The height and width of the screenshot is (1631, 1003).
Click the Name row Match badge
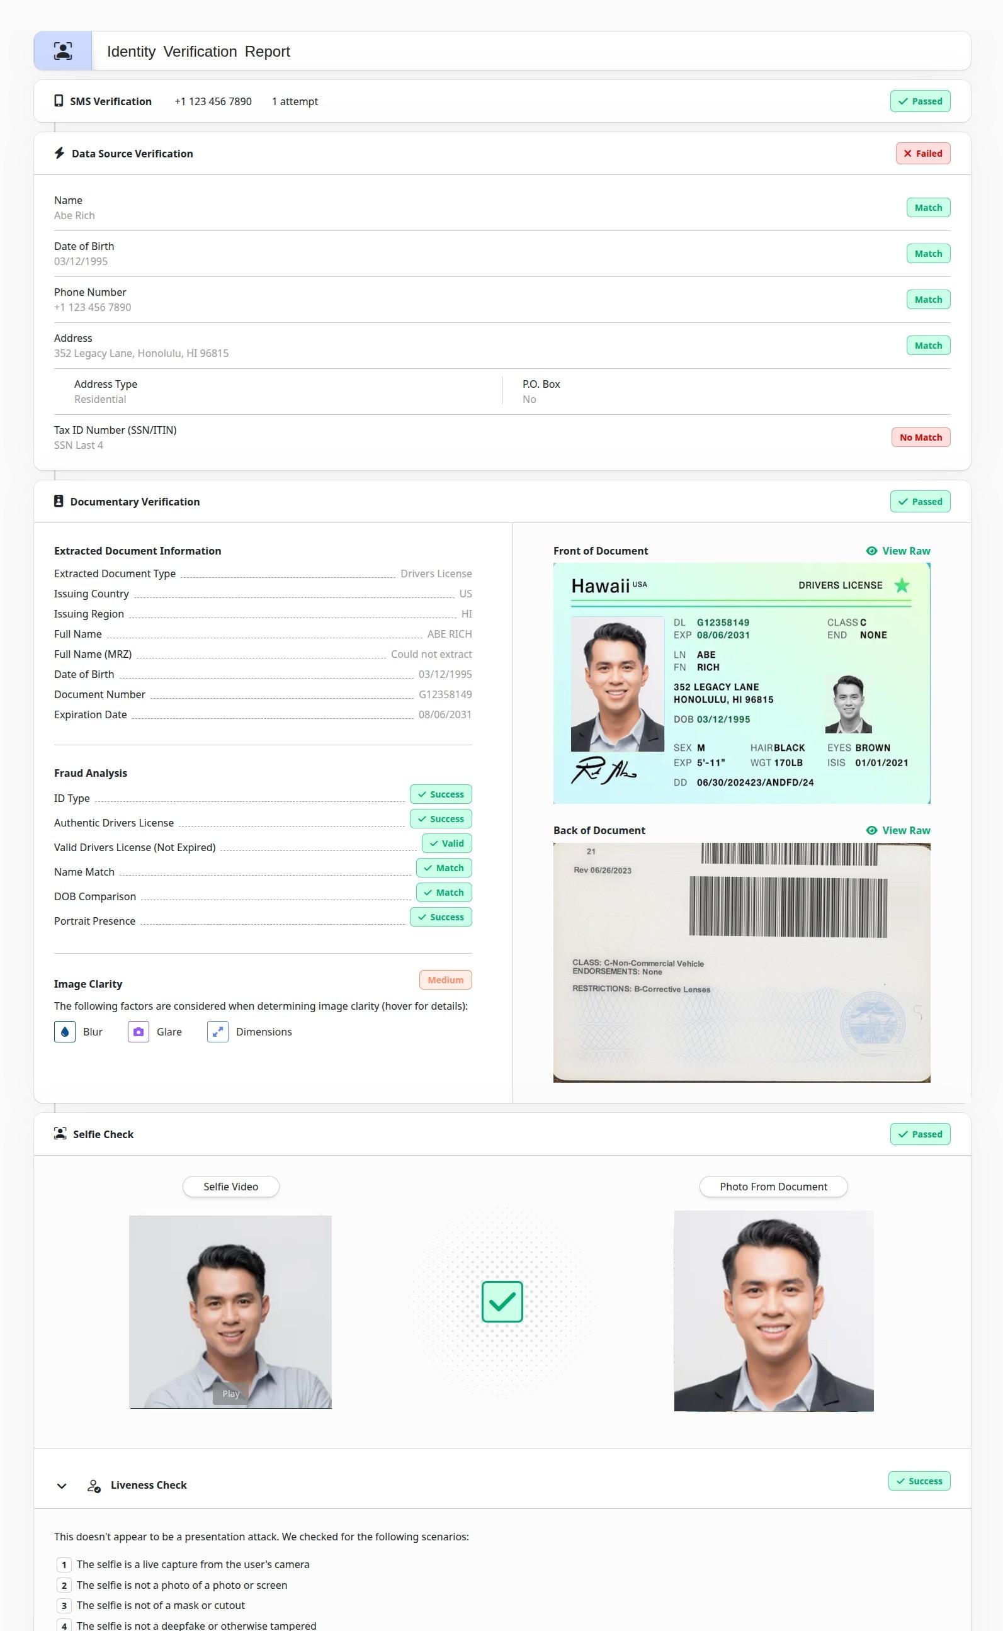pyautogui.click(x=928, y=208)
